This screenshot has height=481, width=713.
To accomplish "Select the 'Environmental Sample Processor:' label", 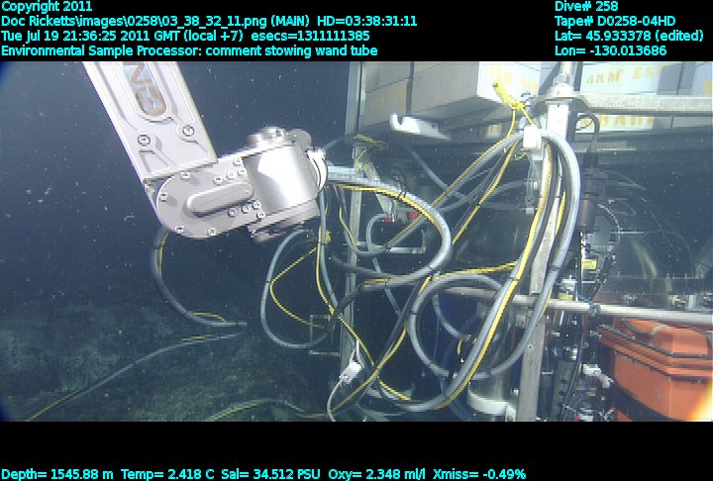I will click(x=101, y=50).
